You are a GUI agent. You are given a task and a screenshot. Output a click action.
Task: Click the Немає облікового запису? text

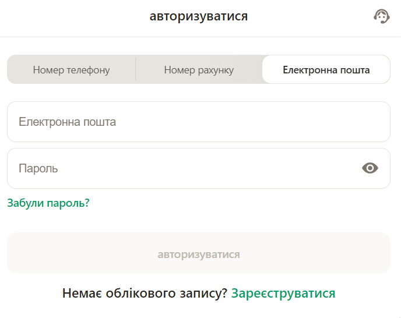point(145,293)
